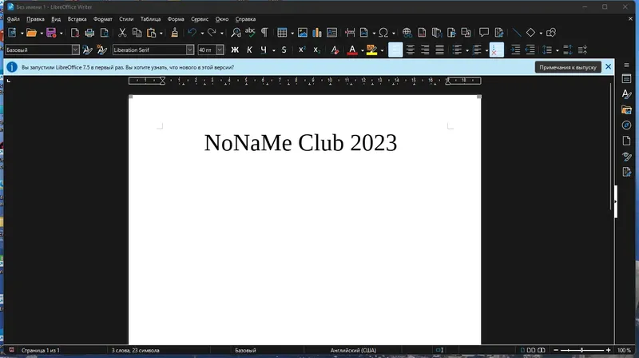Image resolution: width=639 pixels, height=358 pixels.
Task: Paste from clipboard
Action: [151, 33]
